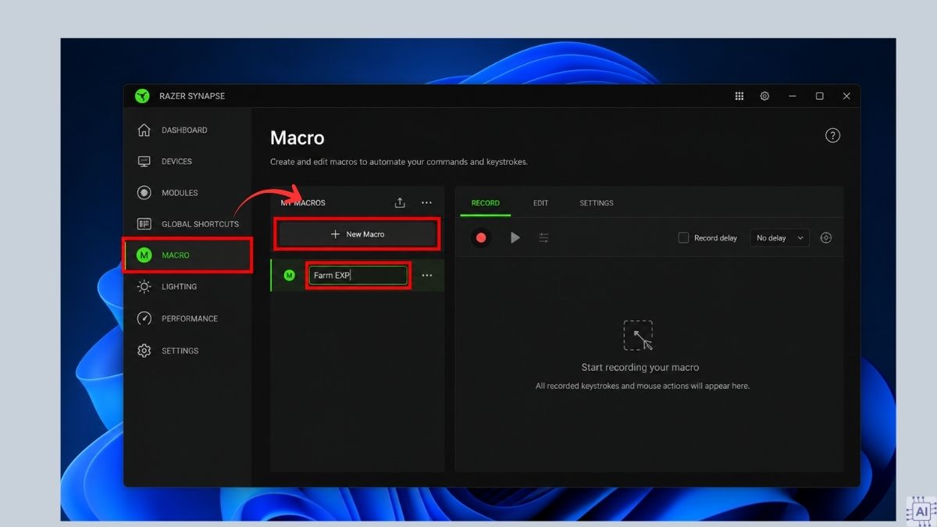This screenshot has width=937, height=527.
Task: Open the recording options sliders icon
Action: click(544, 237)
